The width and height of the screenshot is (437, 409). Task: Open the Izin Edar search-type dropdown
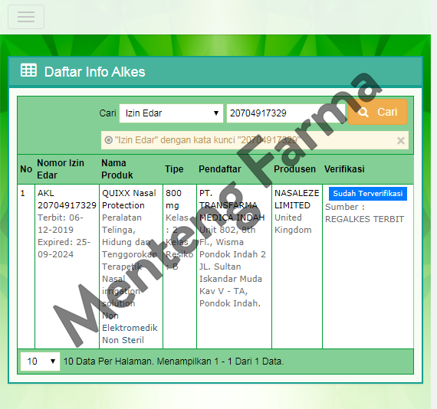point(171,113)
